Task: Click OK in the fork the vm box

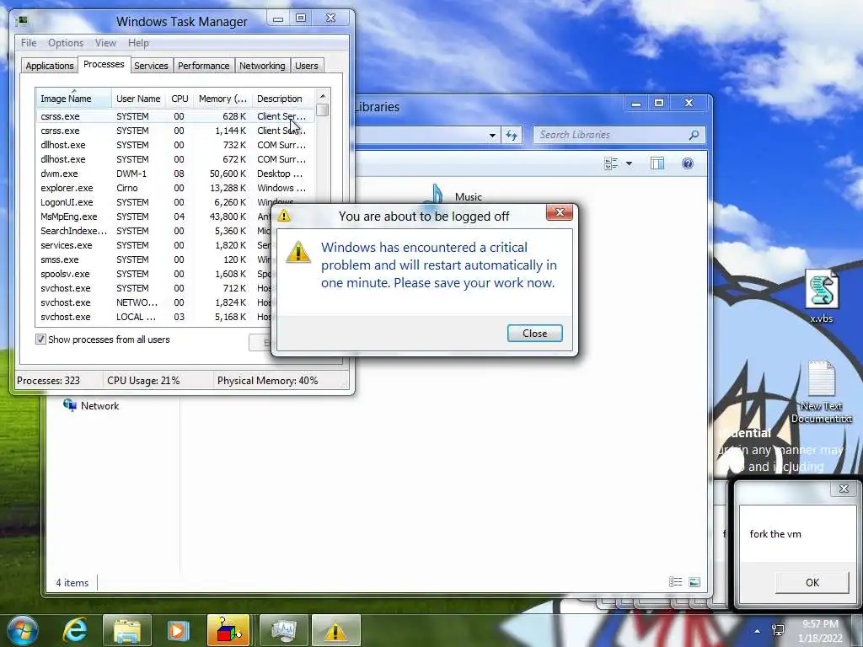Action: [812, 583]
